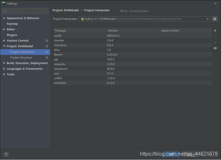Close the Settings dialog

click(215, 4)
